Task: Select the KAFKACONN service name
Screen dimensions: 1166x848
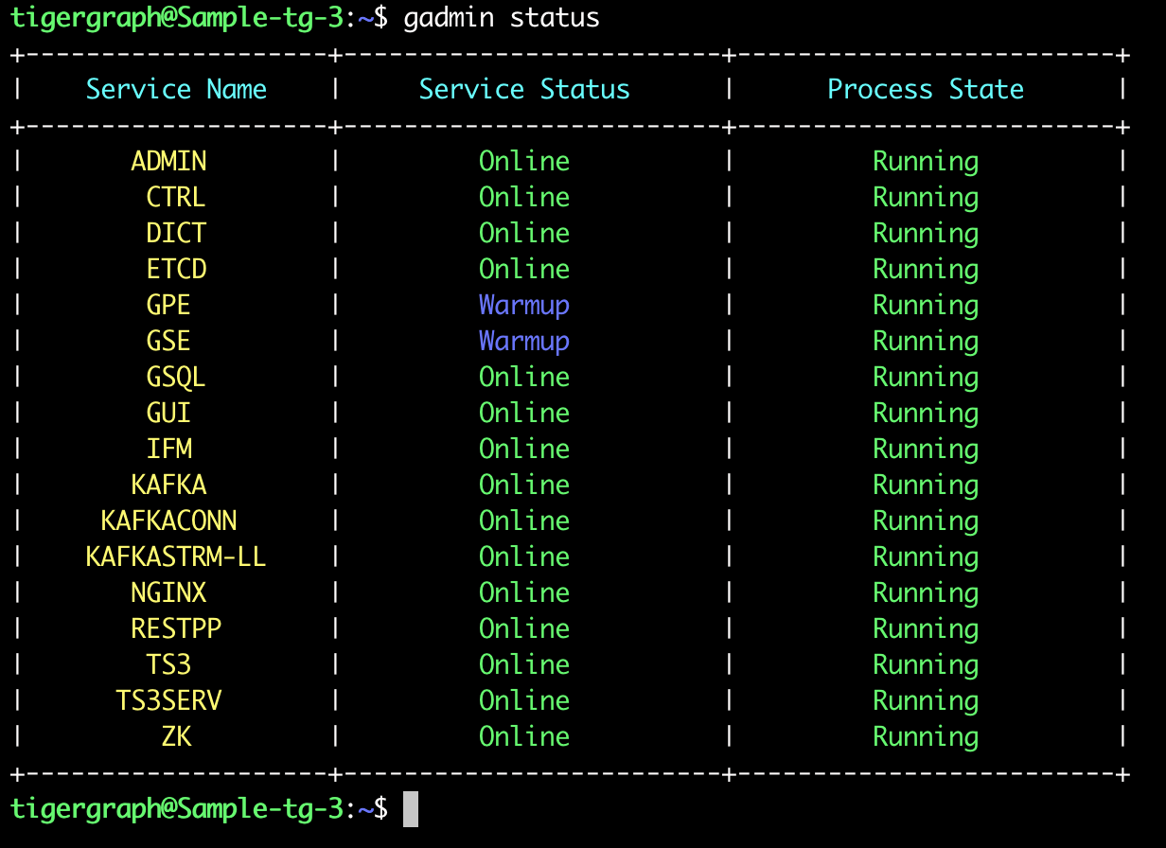Action: coord(176,521)
